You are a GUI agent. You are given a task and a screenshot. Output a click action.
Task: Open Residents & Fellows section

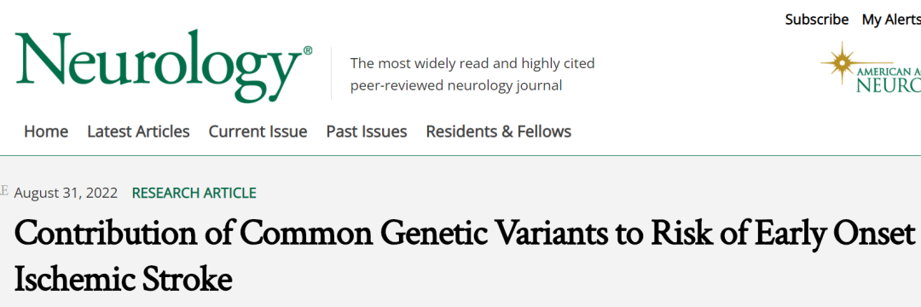click(498, 131)
